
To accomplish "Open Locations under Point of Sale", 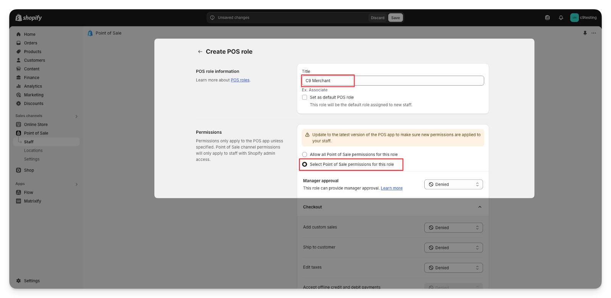I will [33, 151].
